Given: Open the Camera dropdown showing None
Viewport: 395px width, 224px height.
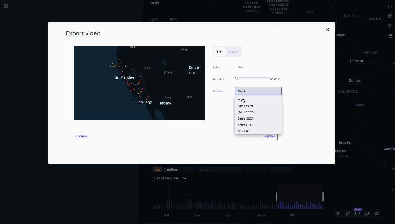Looking at the screenshot, I should [258, 91].
